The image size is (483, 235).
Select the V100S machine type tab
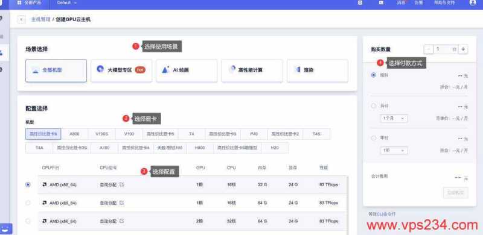click(101, 134)
